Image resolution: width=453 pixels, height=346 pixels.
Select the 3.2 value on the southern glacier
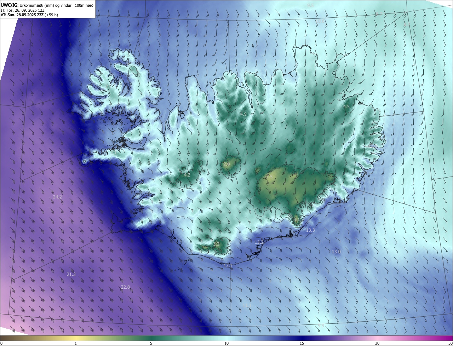pos(217,244)
